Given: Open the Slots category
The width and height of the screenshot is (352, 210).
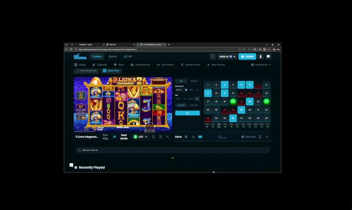Looking at the screenshot, I should (x=119, y=65).
